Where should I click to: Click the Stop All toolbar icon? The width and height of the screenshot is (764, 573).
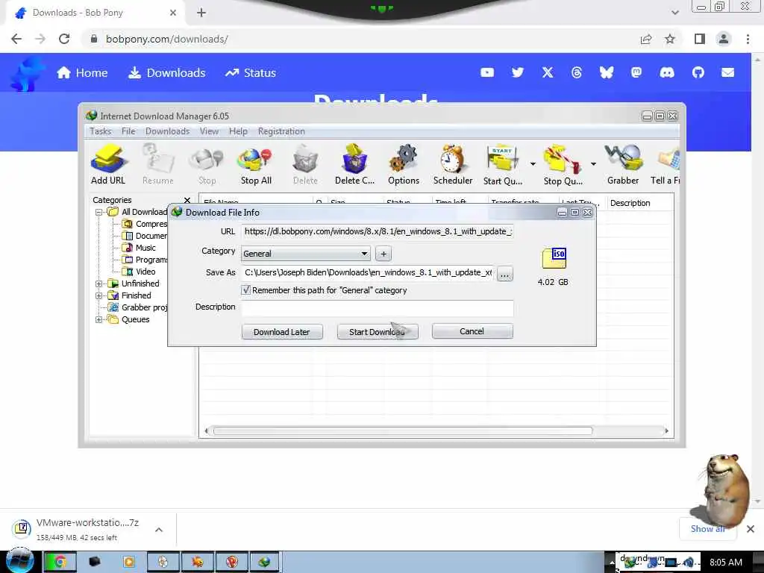(256, 164)
